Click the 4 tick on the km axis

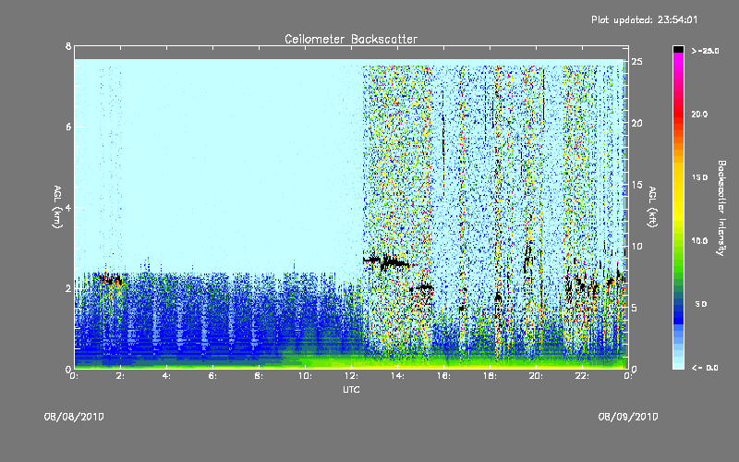(x=68, y=207)
